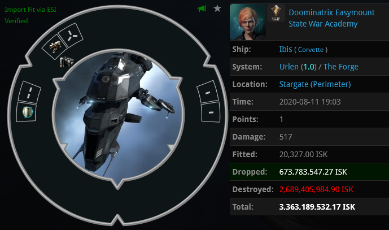This screenshot has height=230, width=389.
Task: Open Stargate (Perimeter) location link
Action: pos(315,84)
